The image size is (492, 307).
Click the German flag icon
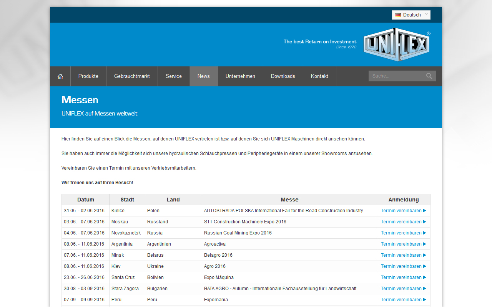click(x=398, y=15)
